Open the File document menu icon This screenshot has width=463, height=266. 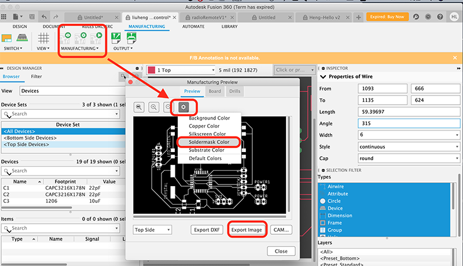pos(17,17)
